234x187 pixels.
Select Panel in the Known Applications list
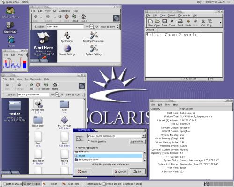coord(109,156)
